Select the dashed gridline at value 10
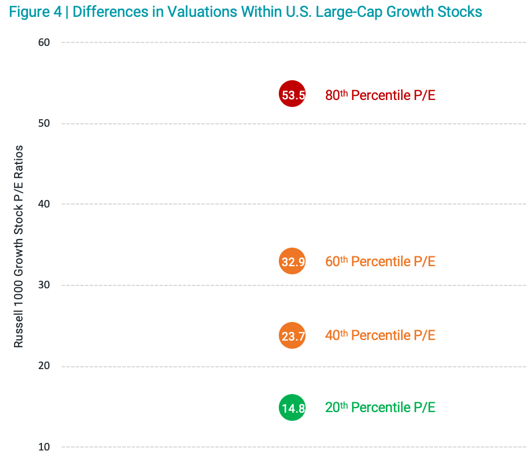The image size is (532, 465). tap(175, 447)
